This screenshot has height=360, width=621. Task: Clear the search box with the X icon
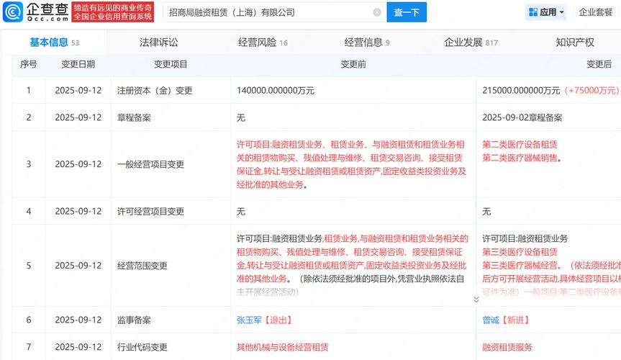(x=377, y=12)
